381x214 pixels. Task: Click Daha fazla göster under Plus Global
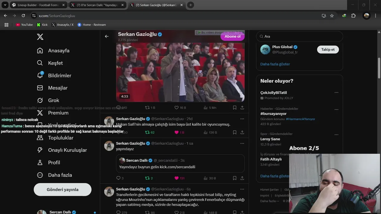[x=275, y=64]
